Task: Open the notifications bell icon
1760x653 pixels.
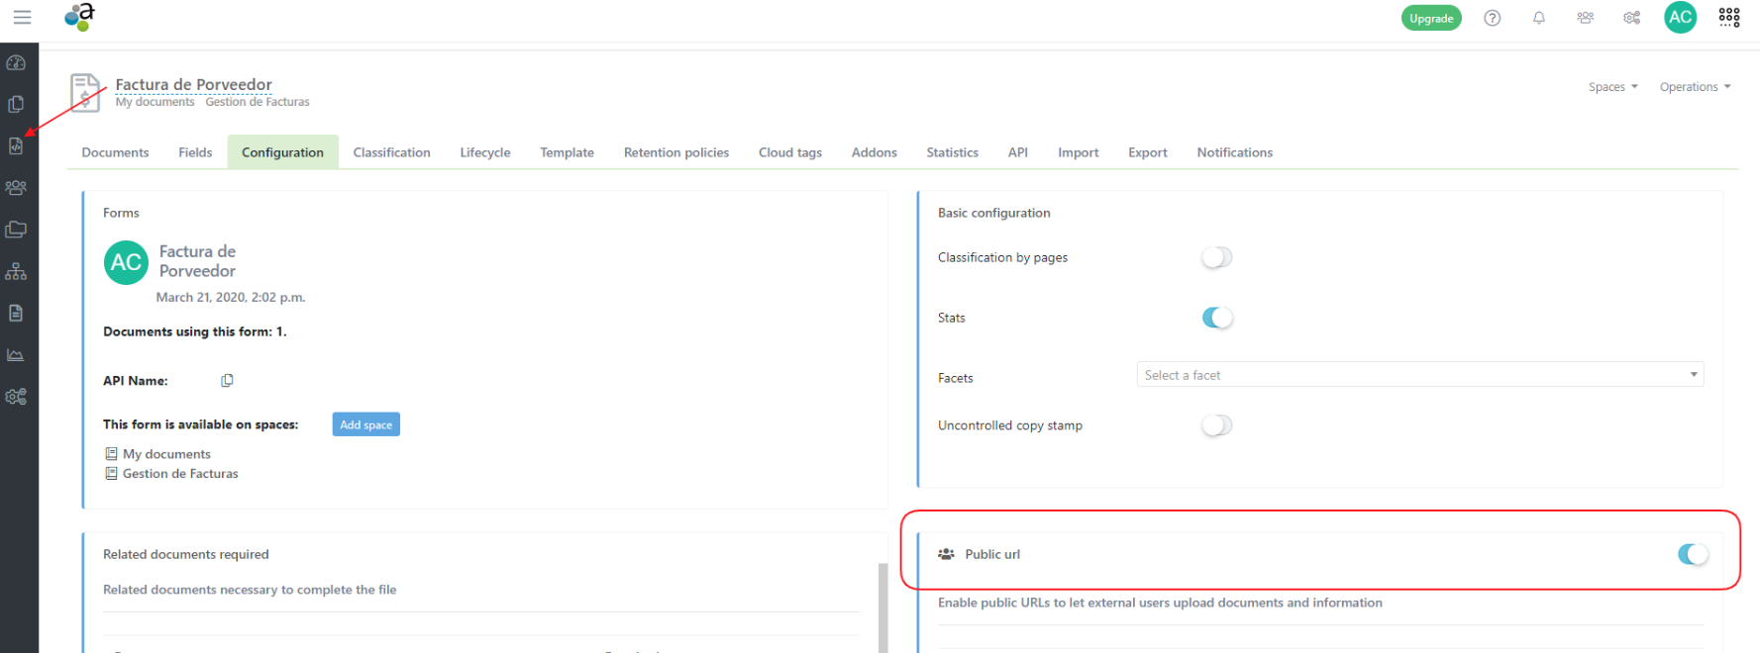Action: click(1538, 18)
